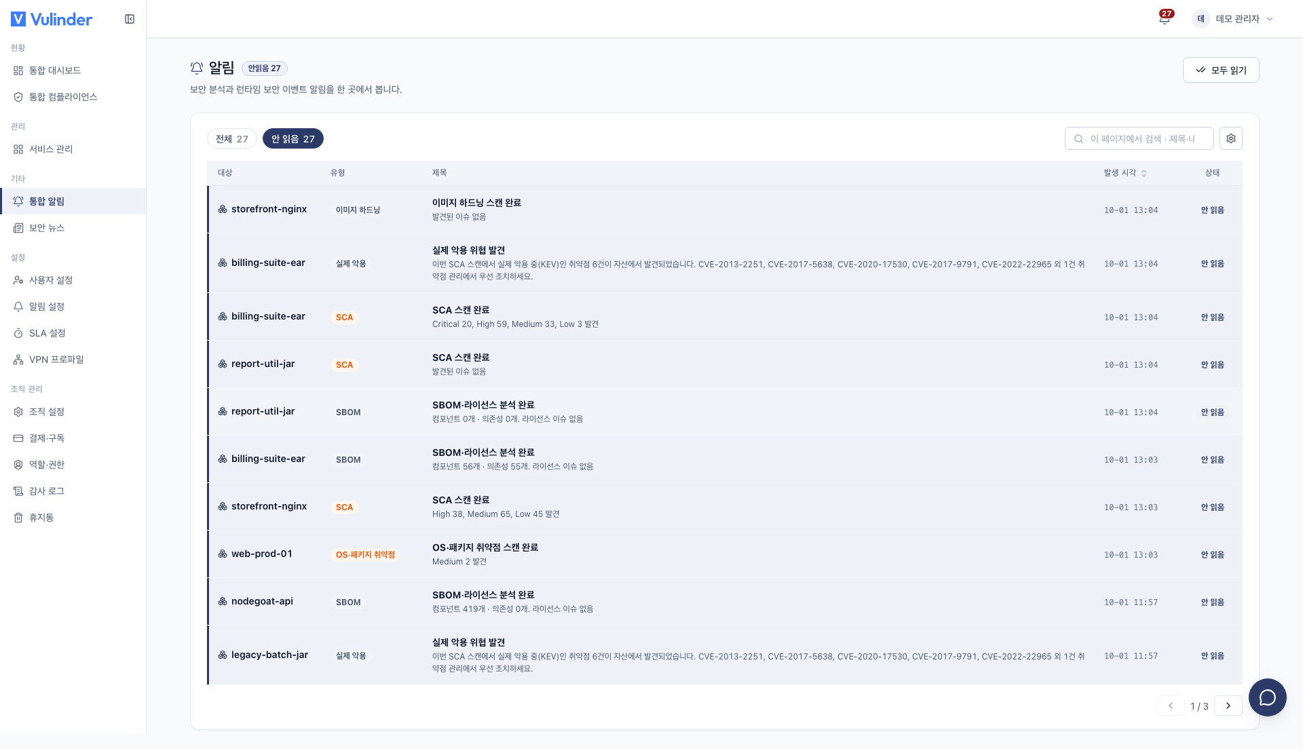This screenshot has height=749, width=1303.
Task: Switch to 안 읽음 27 tab
Action: click(293, 138)
